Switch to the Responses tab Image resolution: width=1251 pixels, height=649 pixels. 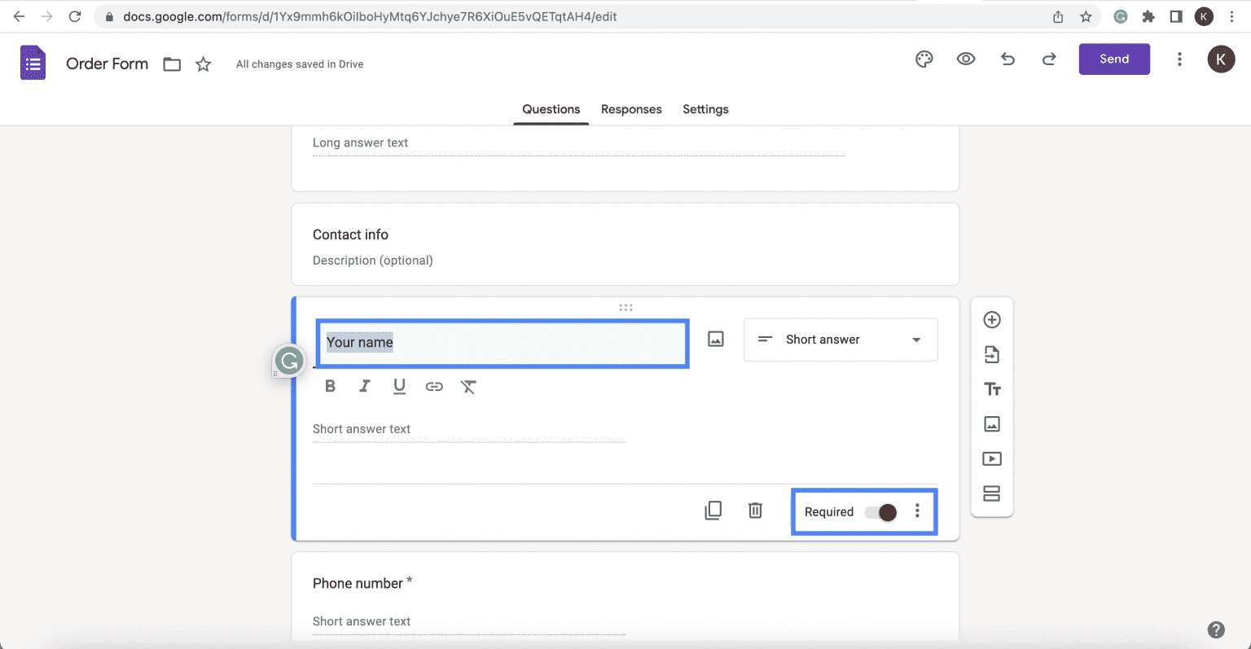tap(631, 109)
